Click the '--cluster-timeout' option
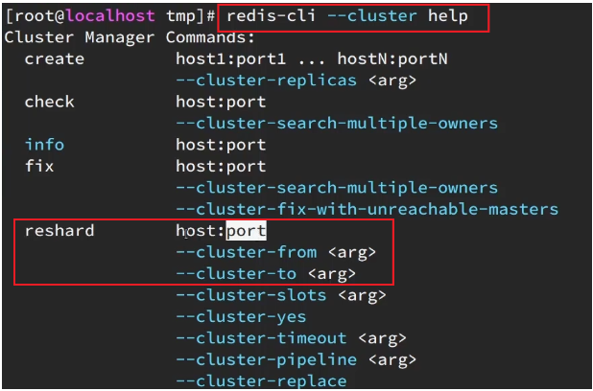Image resolution: width=593 pixels, height=391 pixels. pyautogui.click(x=261, y=337)
